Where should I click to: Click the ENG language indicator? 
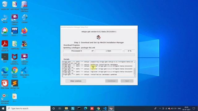[179, 108]
